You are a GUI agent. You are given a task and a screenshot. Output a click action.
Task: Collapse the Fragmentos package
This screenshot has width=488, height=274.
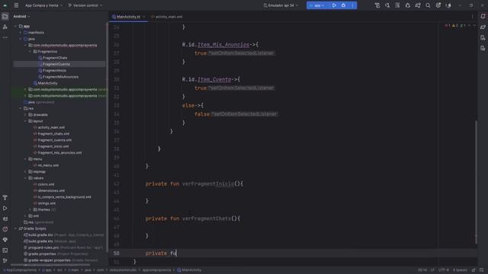click(30, 52)
